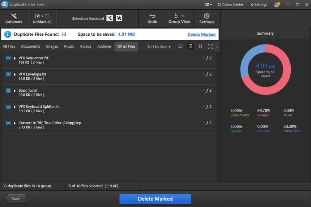Image resolution: width=311 pixels, height=207 pixels.
Task: Select the All Files tab
Action: point(9,46)
